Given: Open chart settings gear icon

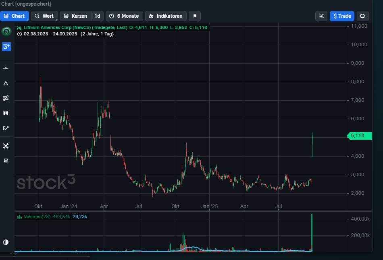Looking at the screenshot, I should 362,16.
